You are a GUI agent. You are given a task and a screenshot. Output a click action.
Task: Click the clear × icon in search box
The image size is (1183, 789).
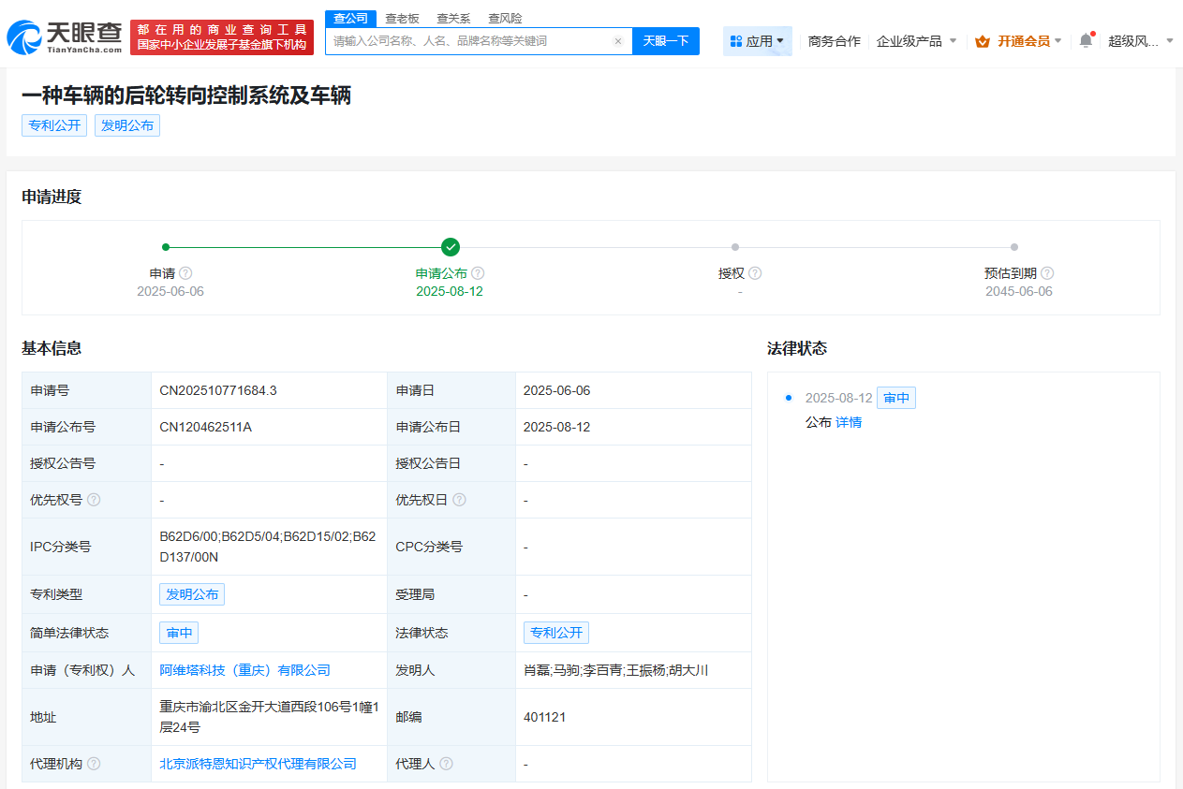(617, 41)
